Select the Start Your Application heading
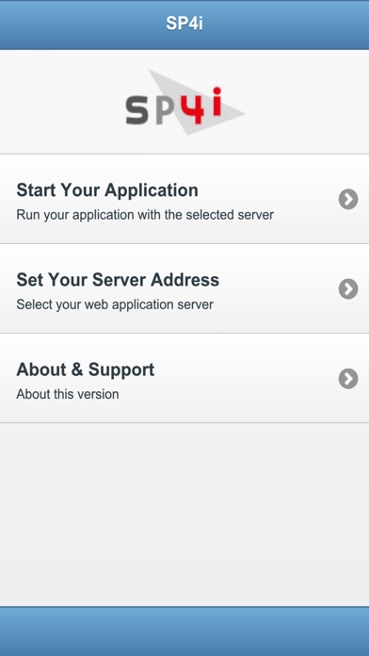This screenshot has height=656, width=369. coord(107,190)
